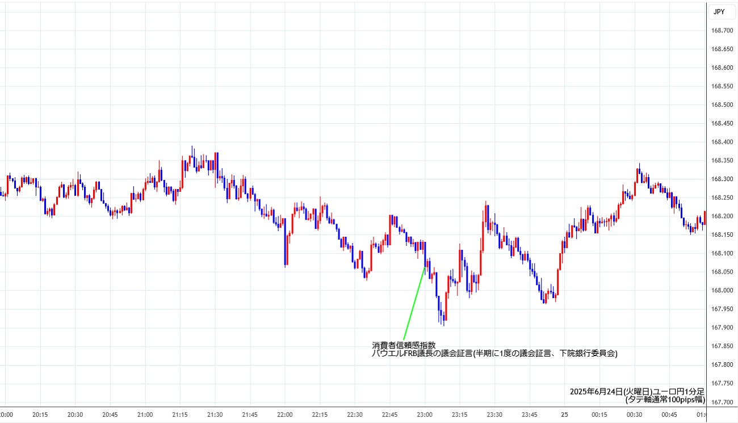Select the 00:30 time axis label

[x=635, y=415]
